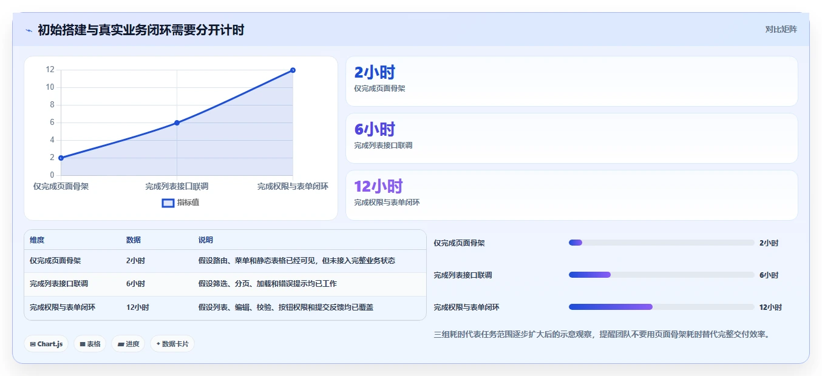822x376 pixels.
Task: Click caption 完成列表接口联调 in 6小时 card
Action: tap(383, 146)
